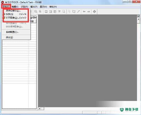Viewport: 141px width, 115px height.
Task: Click the horizontal scrollbar thumb
Action: pos(43,109)
